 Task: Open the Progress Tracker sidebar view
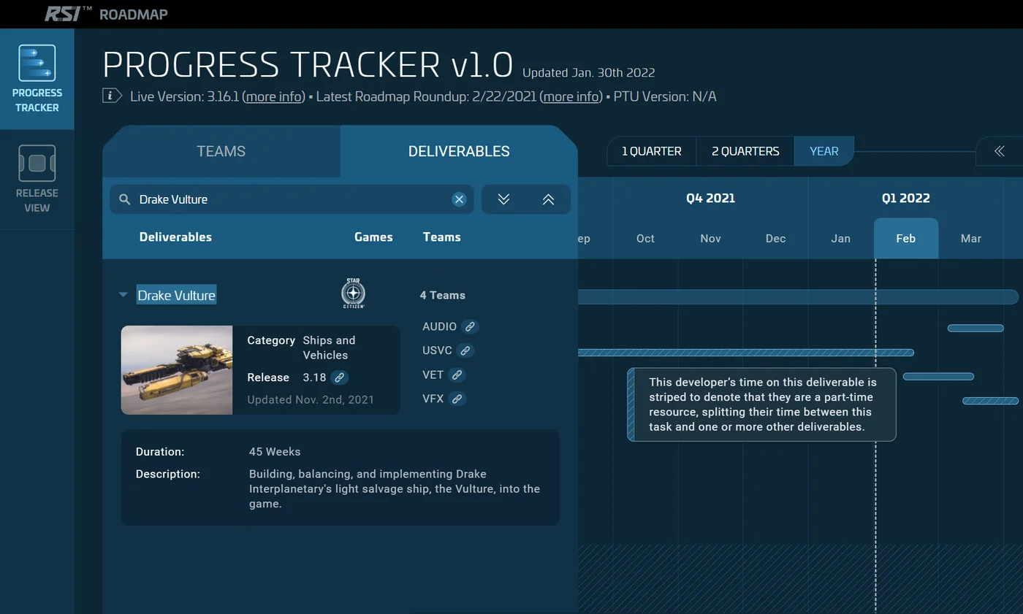tap(37, 79)
